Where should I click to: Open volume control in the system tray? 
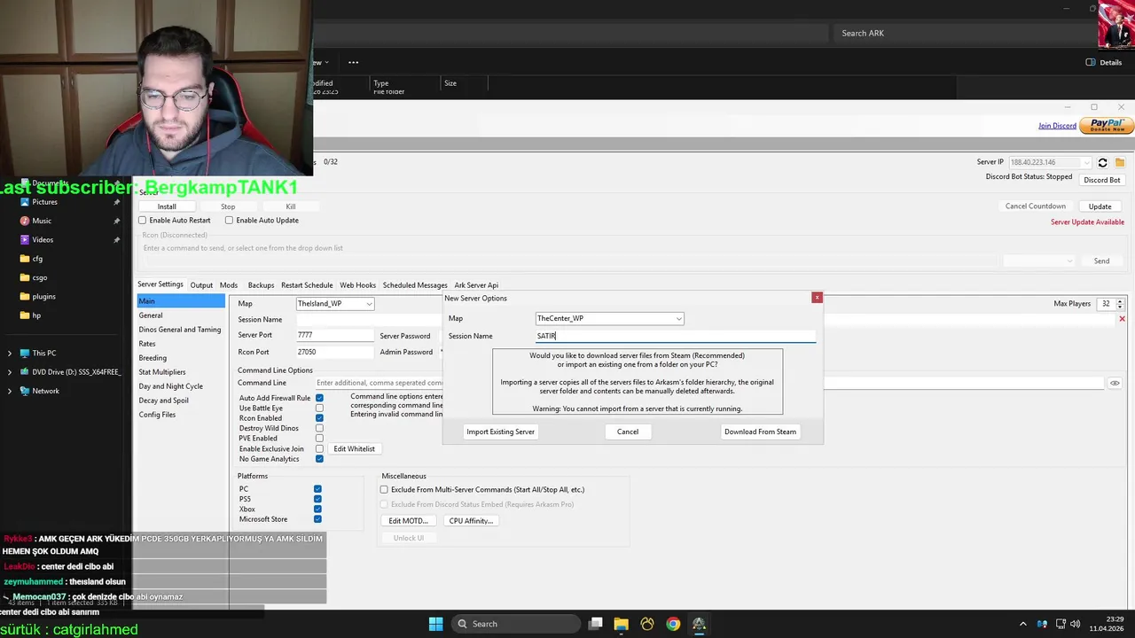[x=1074, y=624]
